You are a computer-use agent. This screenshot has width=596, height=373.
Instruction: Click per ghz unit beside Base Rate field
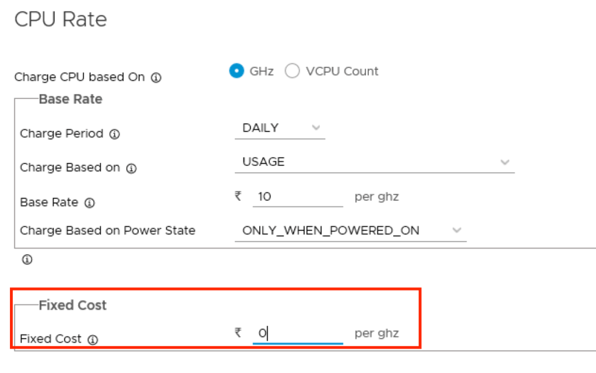pos(376,197)
